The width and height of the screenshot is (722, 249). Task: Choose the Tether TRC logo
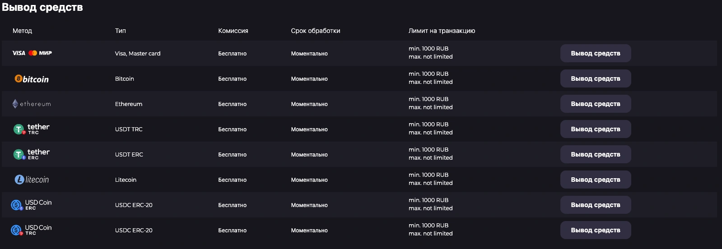[32, 129]
